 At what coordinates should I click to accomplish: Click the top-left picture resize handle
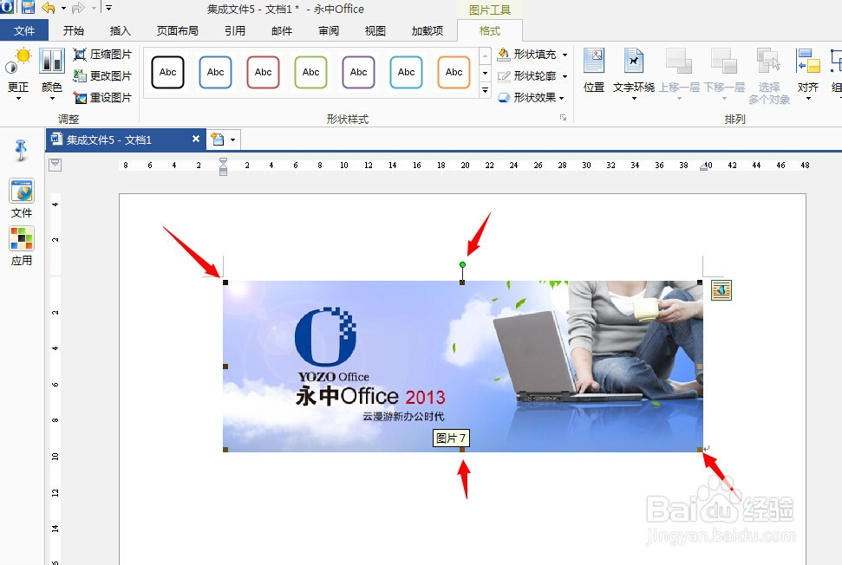point(225,282)
